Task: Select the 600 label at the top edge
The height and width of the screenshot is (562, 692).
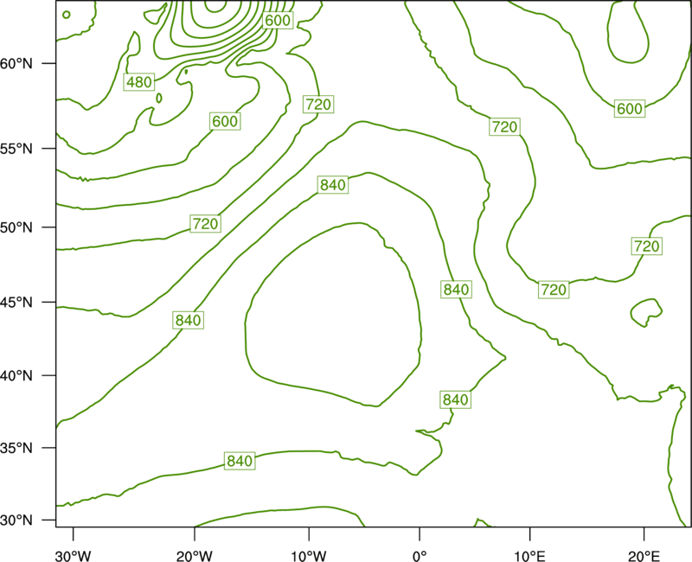Action: tap(278, 20)
